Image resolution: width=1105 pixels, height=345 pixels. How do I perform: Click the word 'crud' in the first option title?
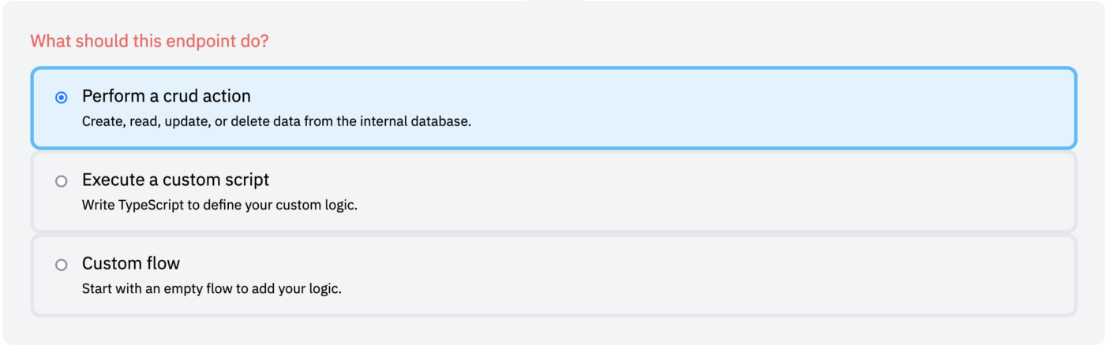tap(181, 96)
